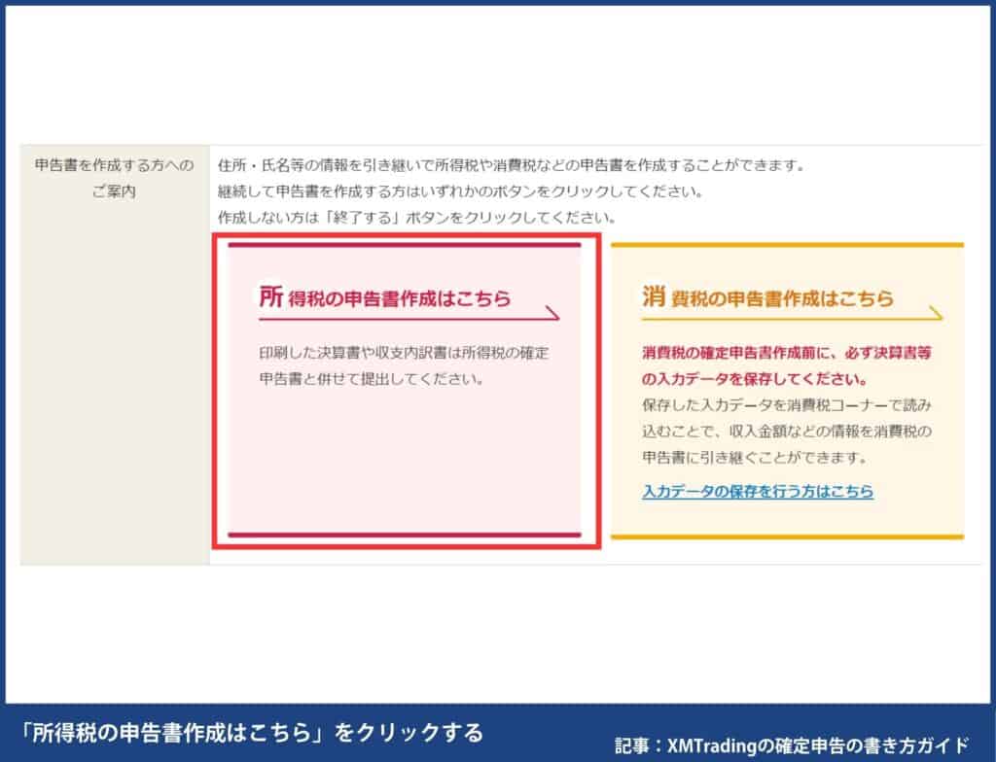Click arrow icon in 消費税 card heading
Viewport: 996px width, 762px height.
coord(935,312)
